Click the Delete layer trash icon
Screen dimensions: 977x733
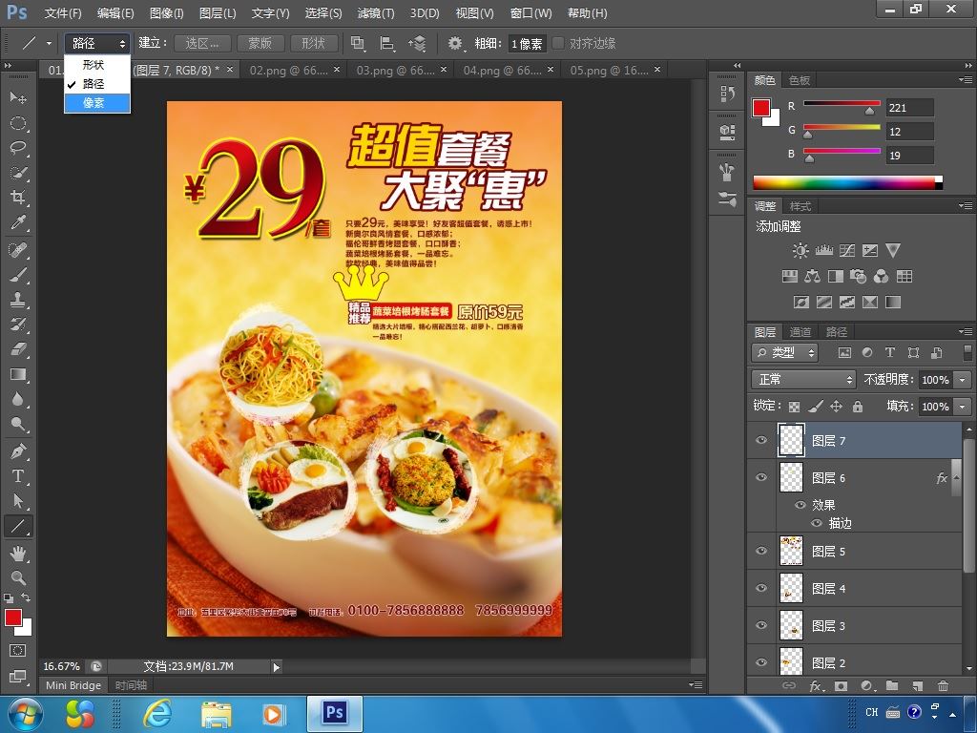[943, 685]
